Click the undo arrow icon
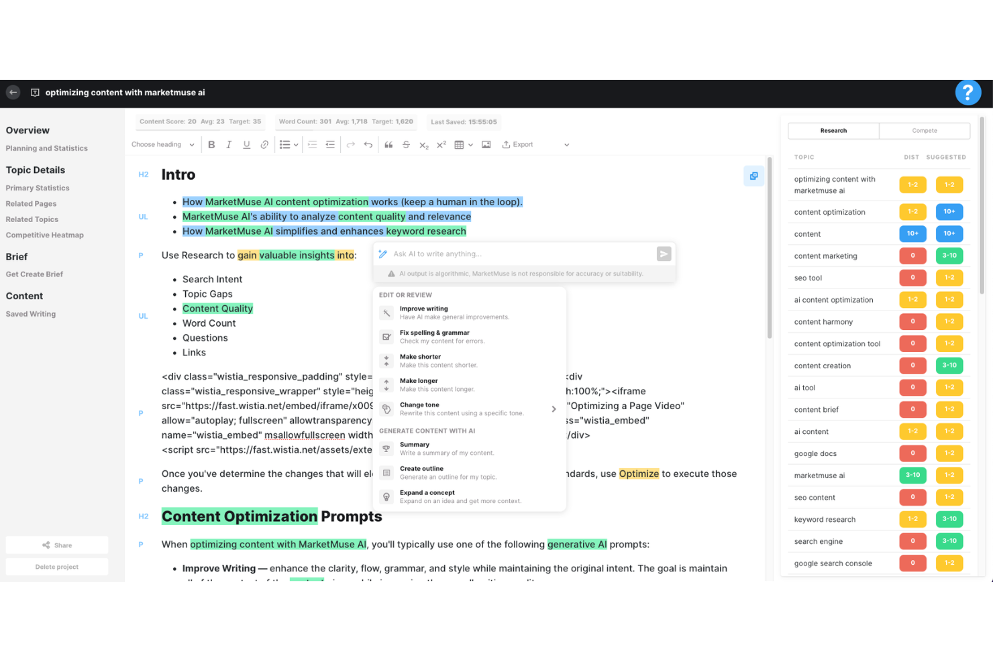The image size is (993, 662). [368, 144]
